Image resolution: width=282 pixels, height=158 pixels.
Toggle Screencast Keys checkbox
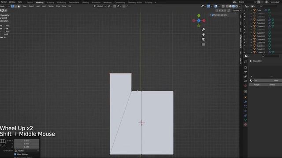(x=213, y=15)
